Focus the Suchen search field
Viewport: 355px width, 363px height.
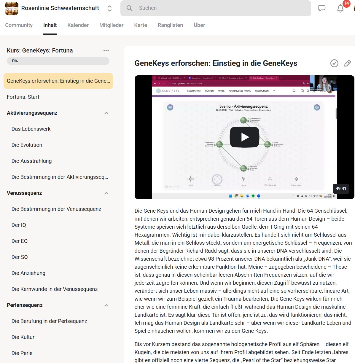coord(216,8)
